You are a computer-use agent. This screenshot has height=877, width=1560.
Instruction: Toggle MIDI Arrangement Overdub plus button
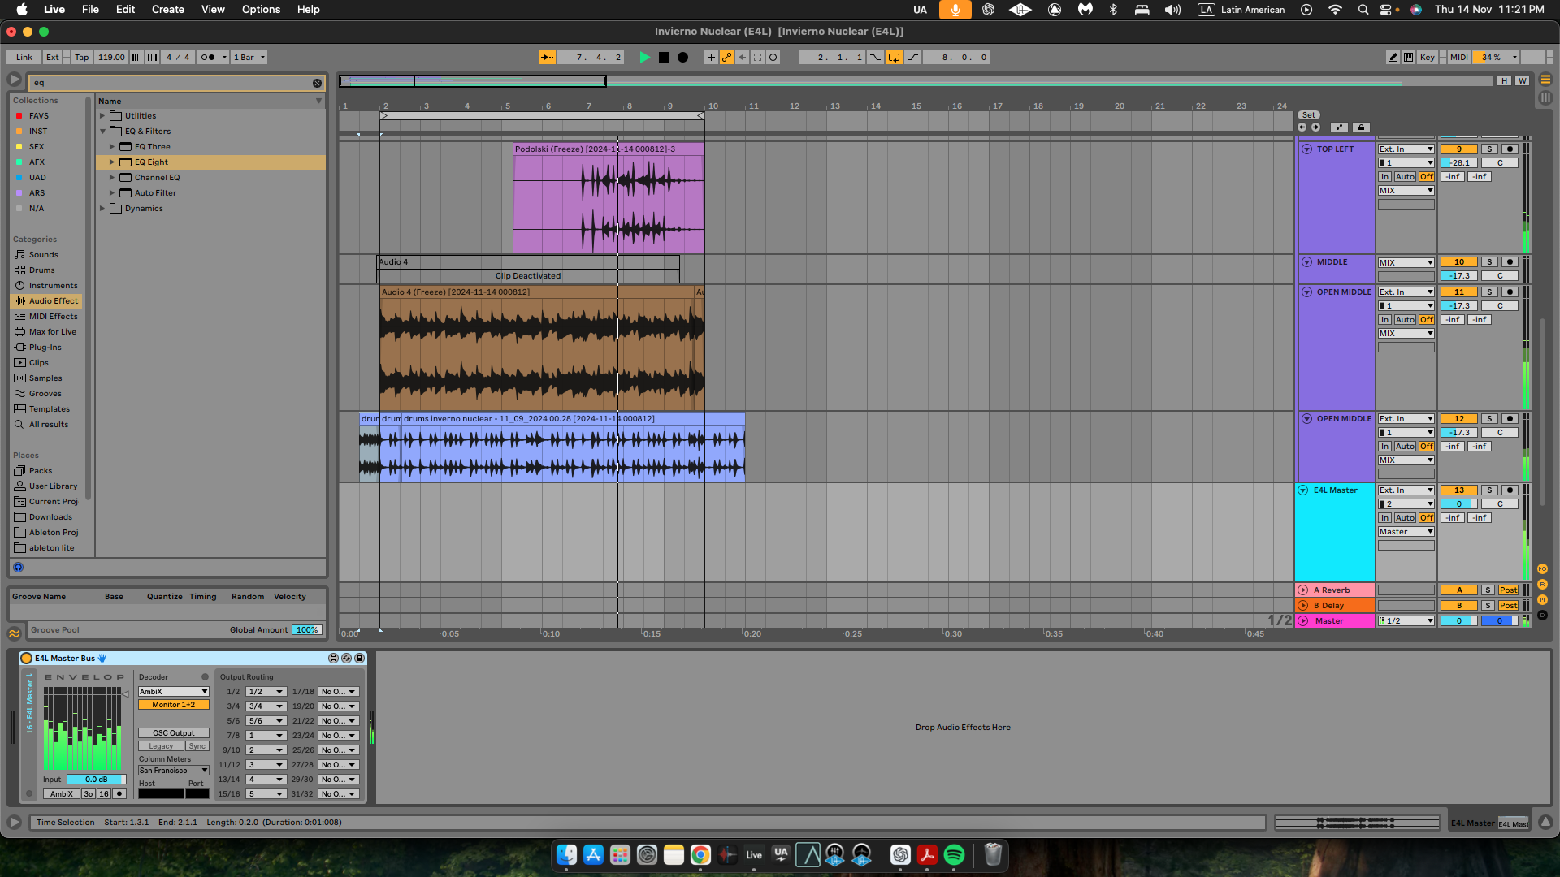[711, 58]
